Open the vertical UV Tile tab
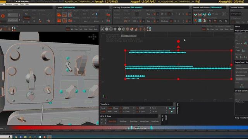 (x=163, y=118)
